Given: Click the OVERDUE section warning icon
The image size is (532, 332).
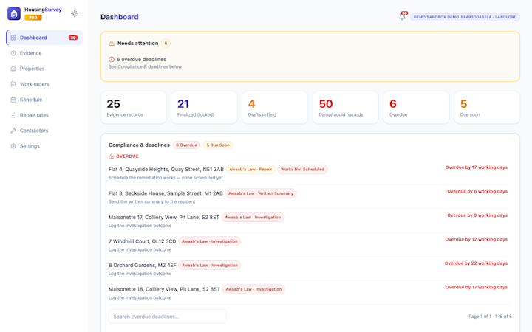Looking at the screenshot, I should 111,156.
